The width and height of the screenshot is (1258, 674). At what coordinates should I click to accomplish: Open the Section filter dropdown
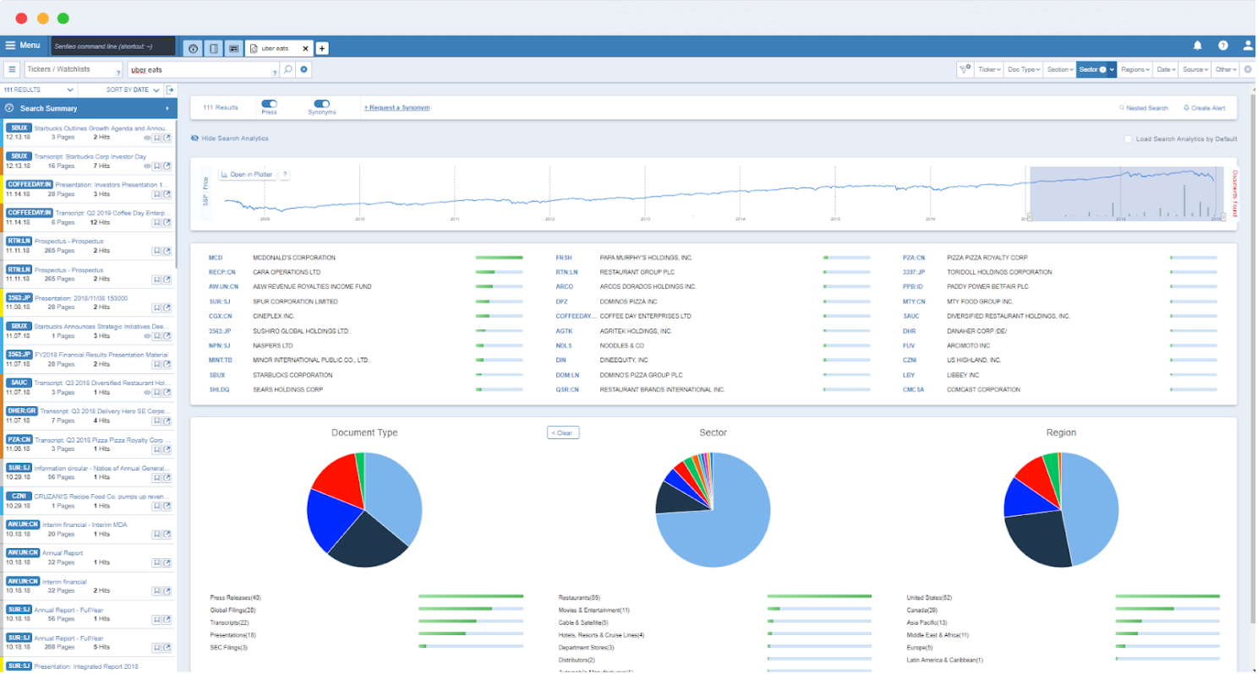(1059, 69)
